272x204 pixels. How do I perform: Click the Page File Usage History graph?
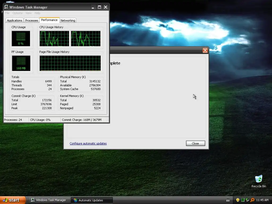tap(70, 63)
